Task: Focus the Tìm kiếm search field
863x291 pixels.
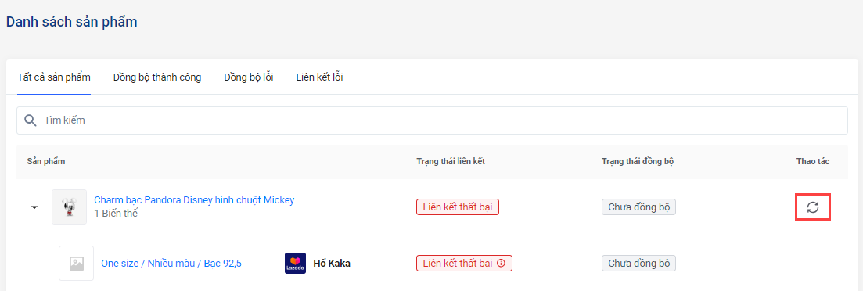Action: click(432, 120)
